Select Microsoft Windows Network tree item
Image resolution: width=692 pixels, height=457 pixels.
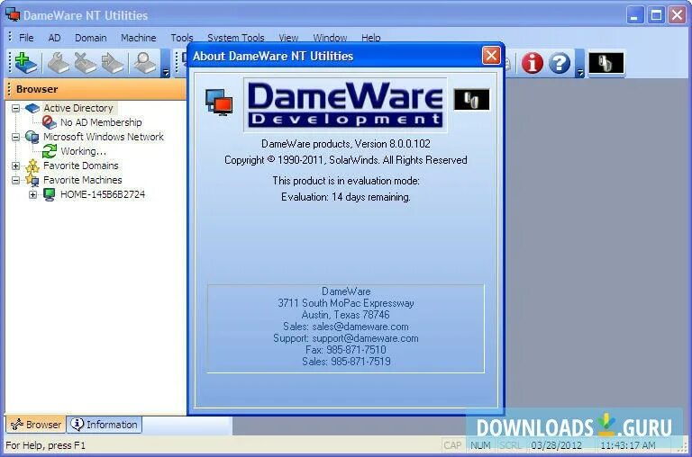104,137
